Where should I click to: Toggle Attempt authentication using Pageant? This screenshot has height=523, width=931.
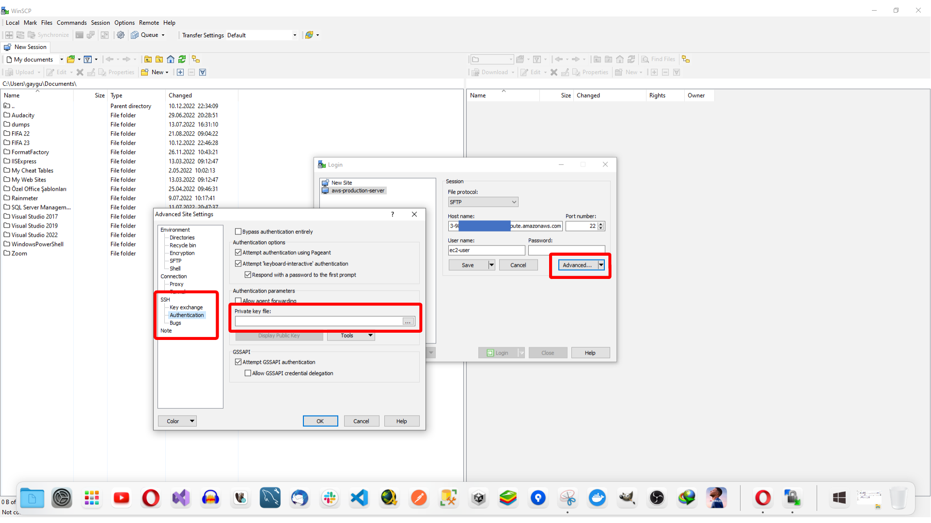[238, 253]
